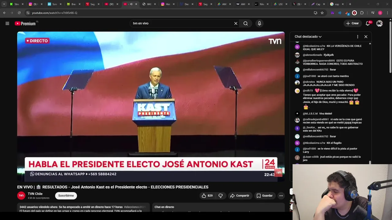
Task: Switch to the X (9) tab
Action: pos(299,4)
